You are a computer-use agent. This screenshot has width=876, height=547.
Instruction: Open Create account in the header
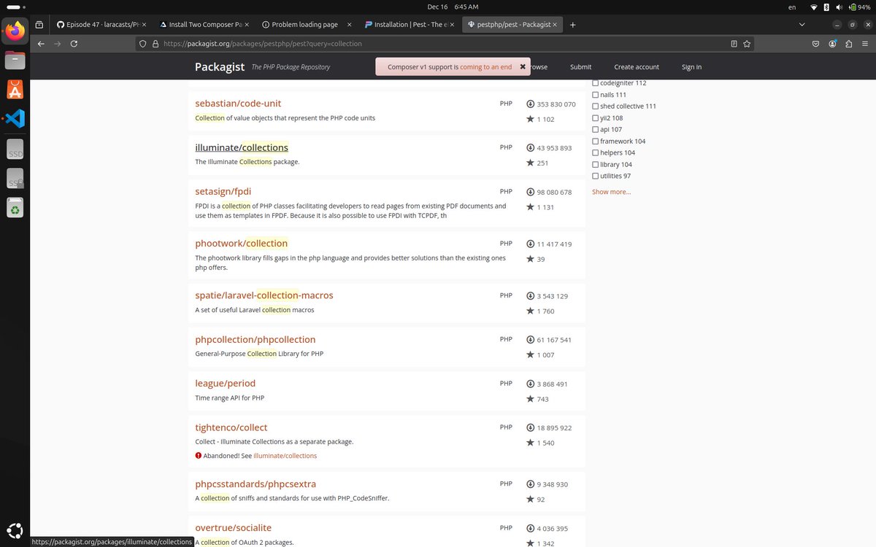tap(637, 67)
